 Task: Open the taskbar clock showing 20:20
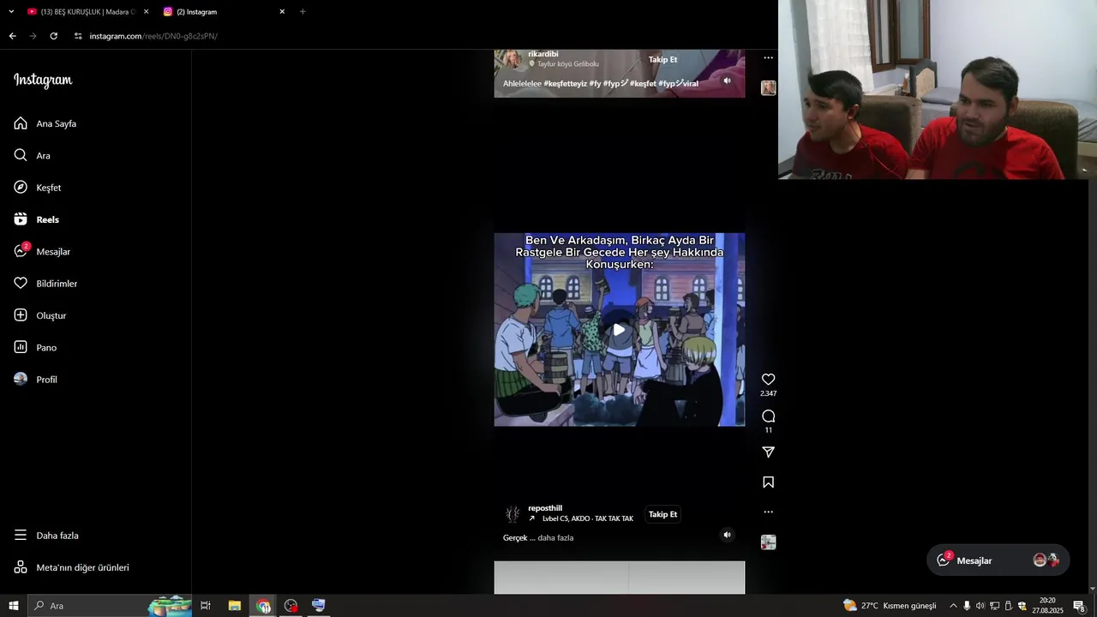coord(1047,606)
